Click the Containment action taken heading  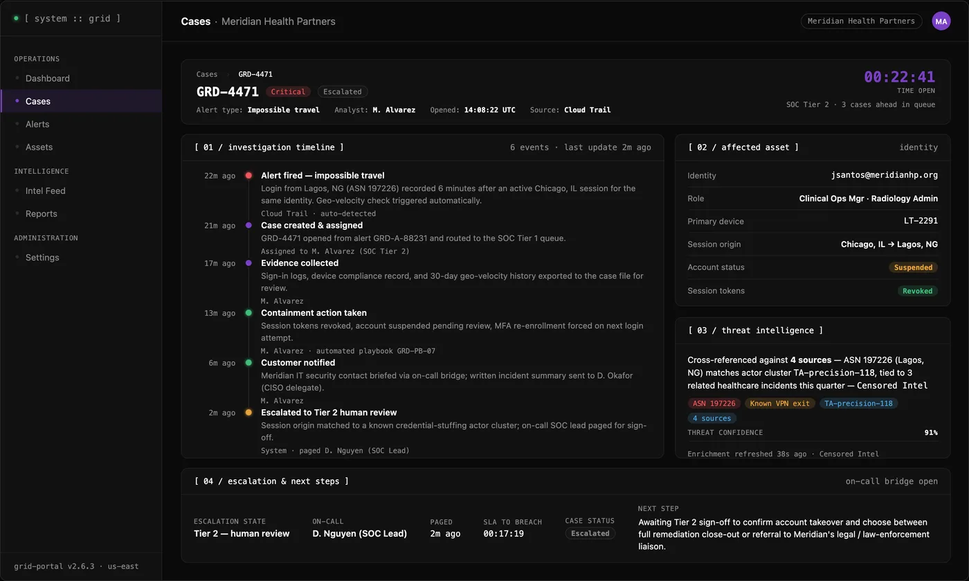tap(314, 313)
